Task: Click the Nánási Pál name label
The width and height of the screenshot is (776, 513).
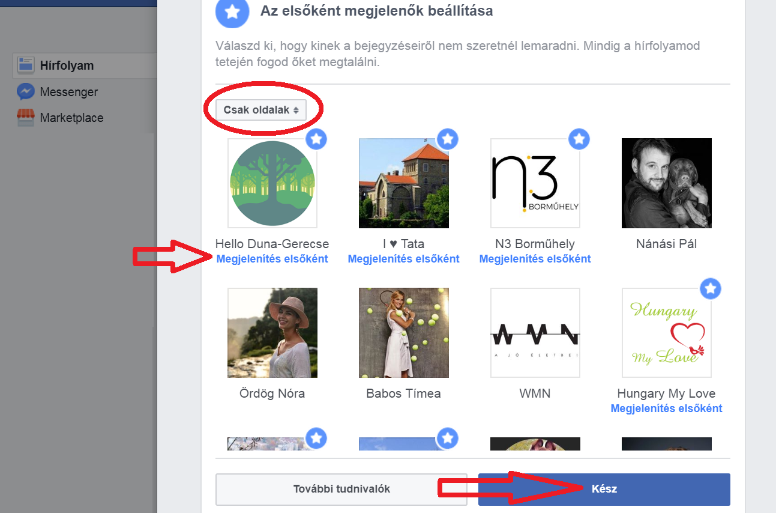Action: tap(667, 244)
